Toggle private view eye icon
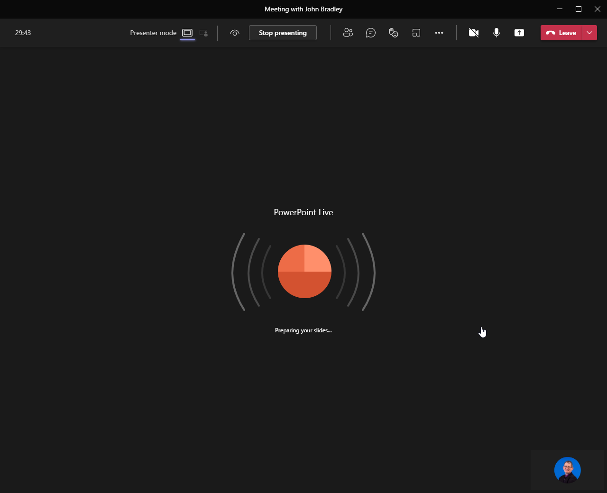 (235, 33)
